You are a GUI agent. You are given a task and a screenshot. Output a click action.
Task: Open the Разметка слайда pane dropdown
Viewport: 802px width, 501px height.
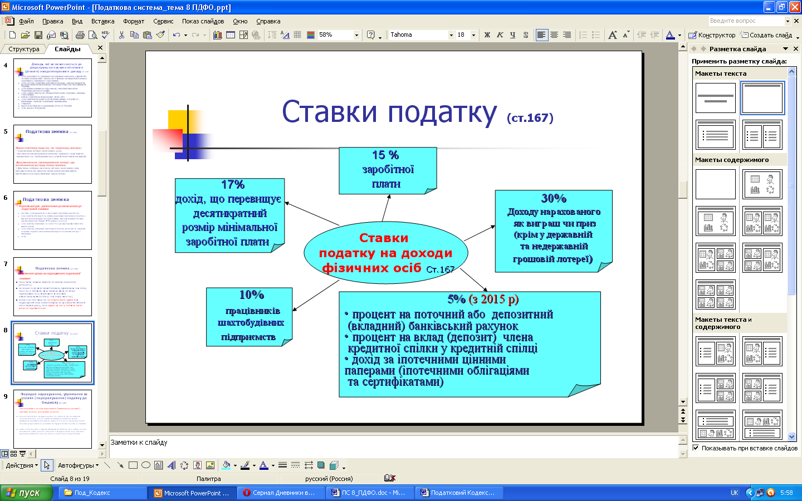786,49
